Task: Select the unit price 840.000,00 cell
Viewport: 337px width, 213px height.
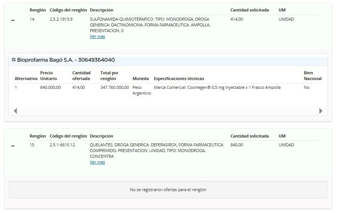Action: [50, 88]
